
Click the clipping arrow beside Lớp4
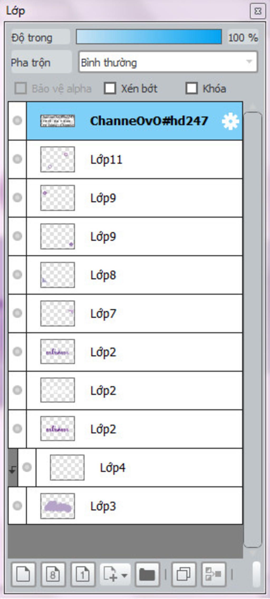coord(13,469)
